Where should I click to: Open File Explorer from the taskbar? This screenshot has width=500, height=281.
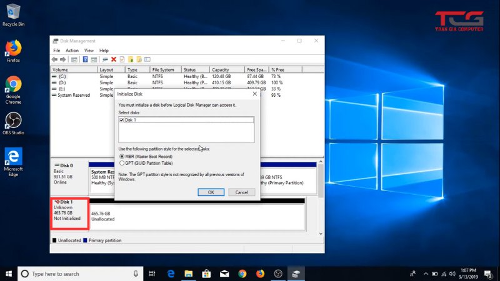(x=187, y=274)
